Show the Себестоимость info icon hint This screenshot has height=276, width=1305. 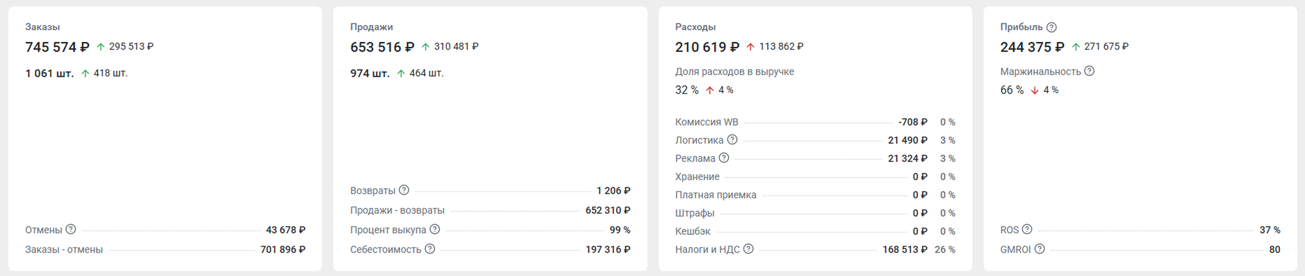tap(430, 249)
